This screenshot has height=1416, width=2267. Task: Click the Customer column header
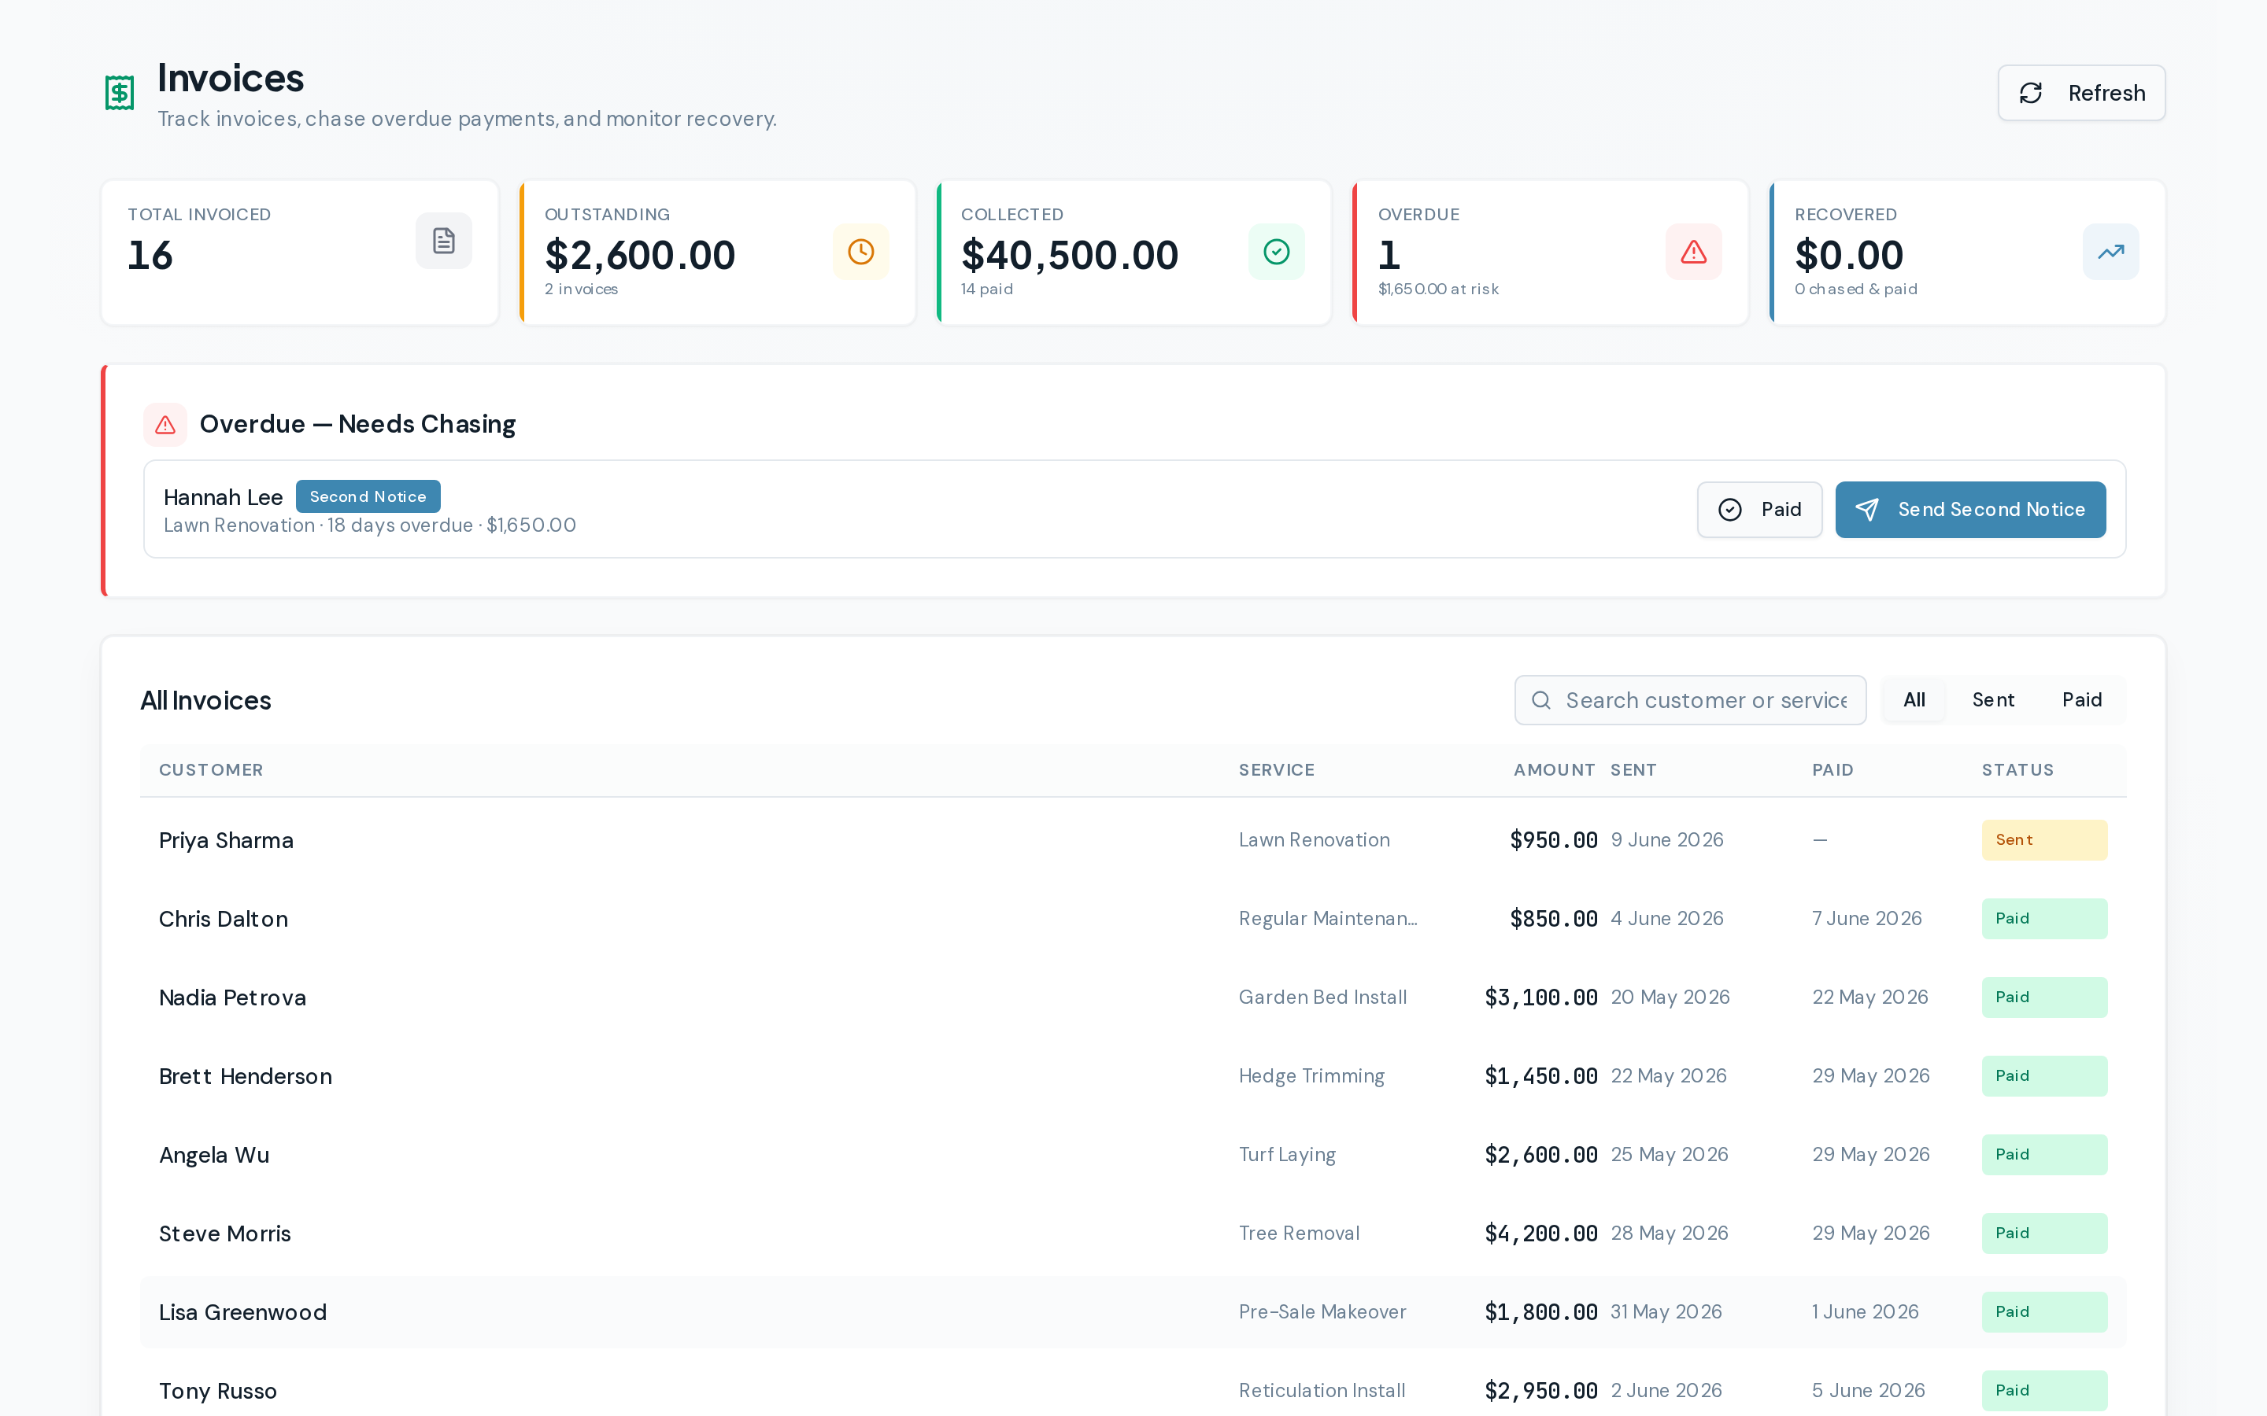point(211,770)
